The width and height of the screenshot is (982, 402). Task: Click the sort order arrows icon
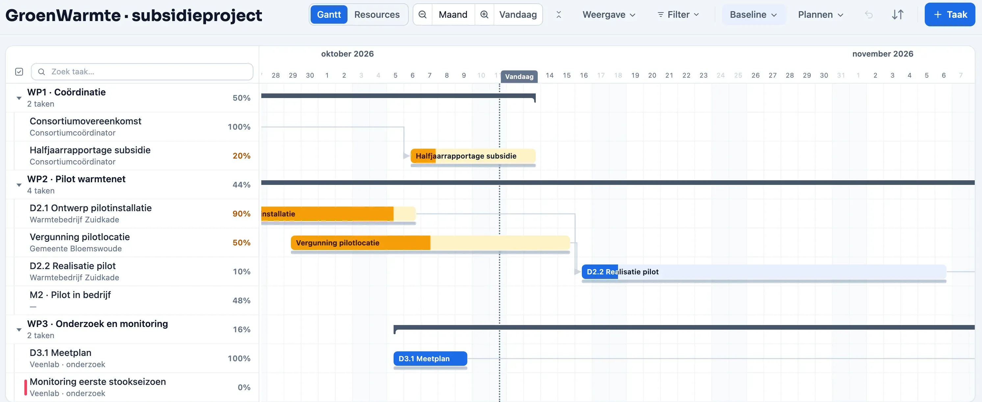[x=898, y=14]
